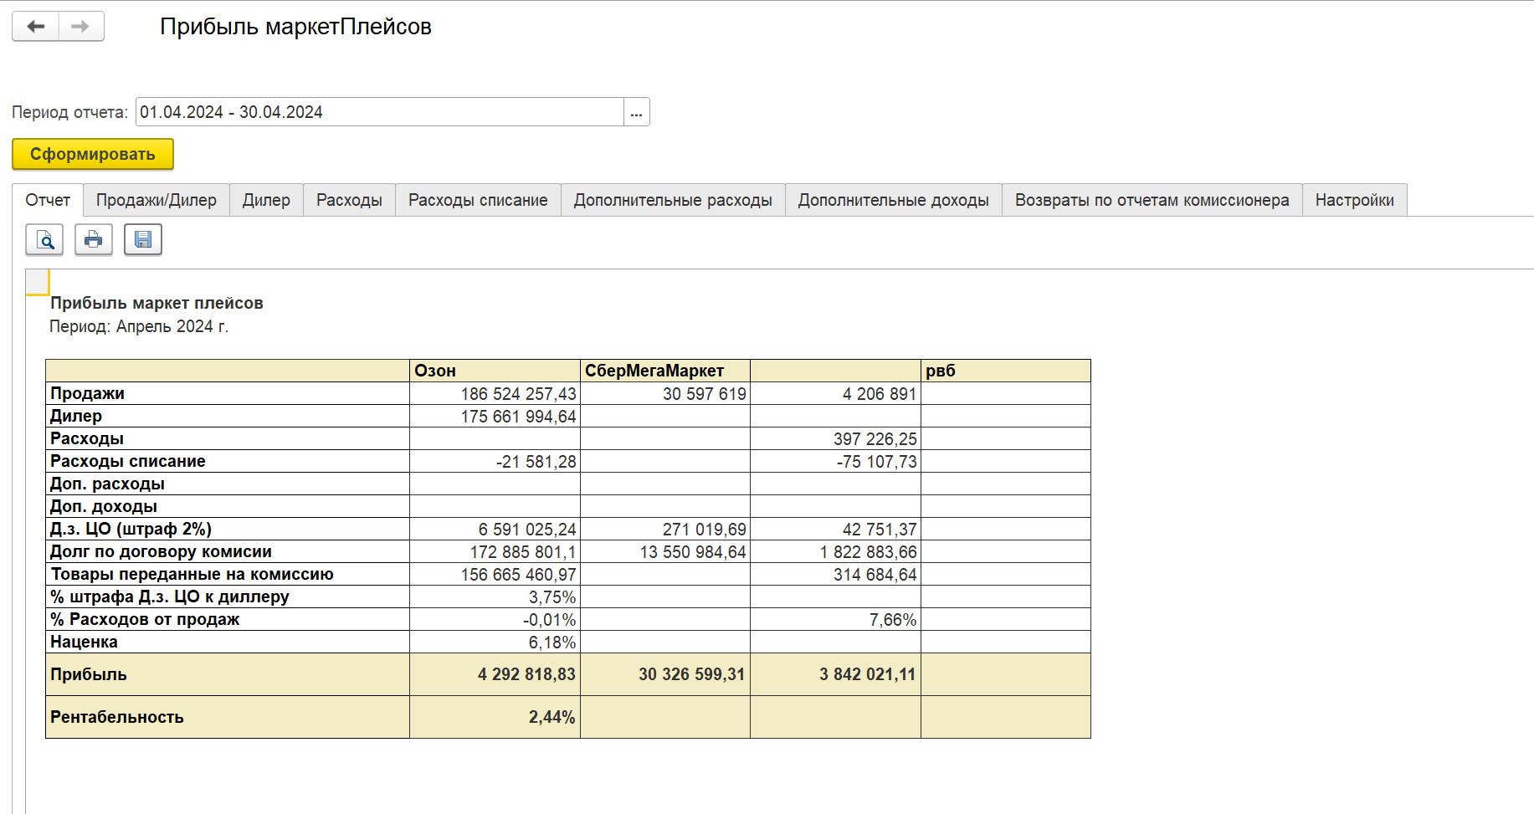Click the СберМегаМаркет column header
The width and height of the screenshot is (1534, 814).
point(664,371)
